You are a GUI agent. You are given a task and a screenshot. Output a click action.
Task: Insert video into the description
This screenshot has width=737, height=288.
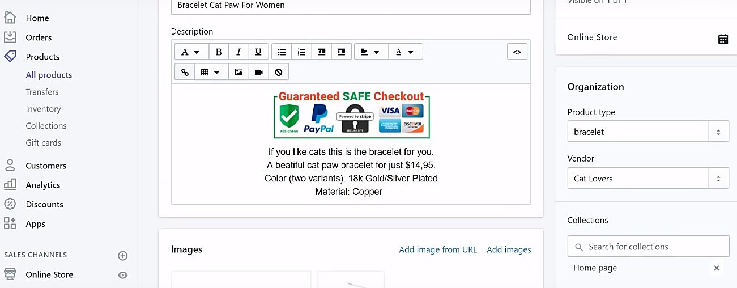(258, 72)
